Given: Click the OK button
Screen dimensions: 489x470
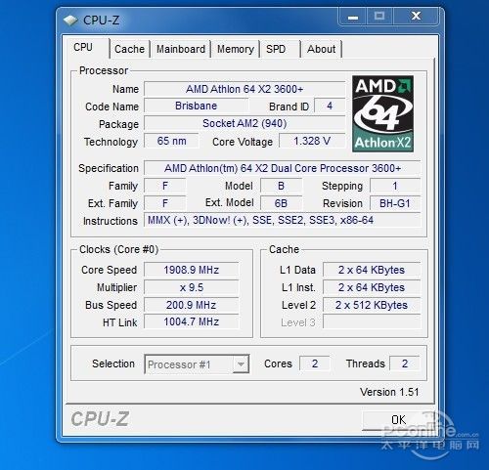Looking at the screenshot, I should pos(398,420).
